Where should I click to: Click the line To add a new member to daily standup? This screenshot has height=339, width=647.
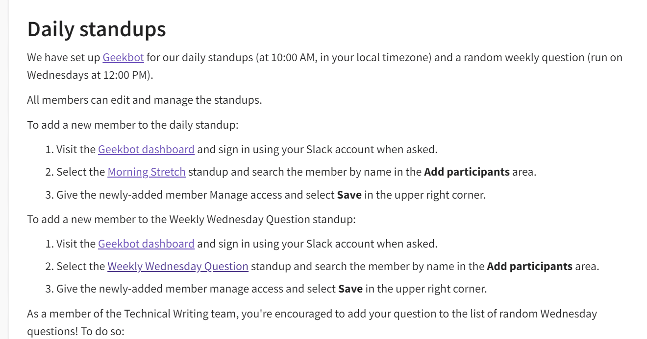click(133, 125)
